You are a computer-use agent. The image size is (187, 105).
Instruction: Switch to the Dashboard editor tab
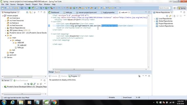point(54,12)
